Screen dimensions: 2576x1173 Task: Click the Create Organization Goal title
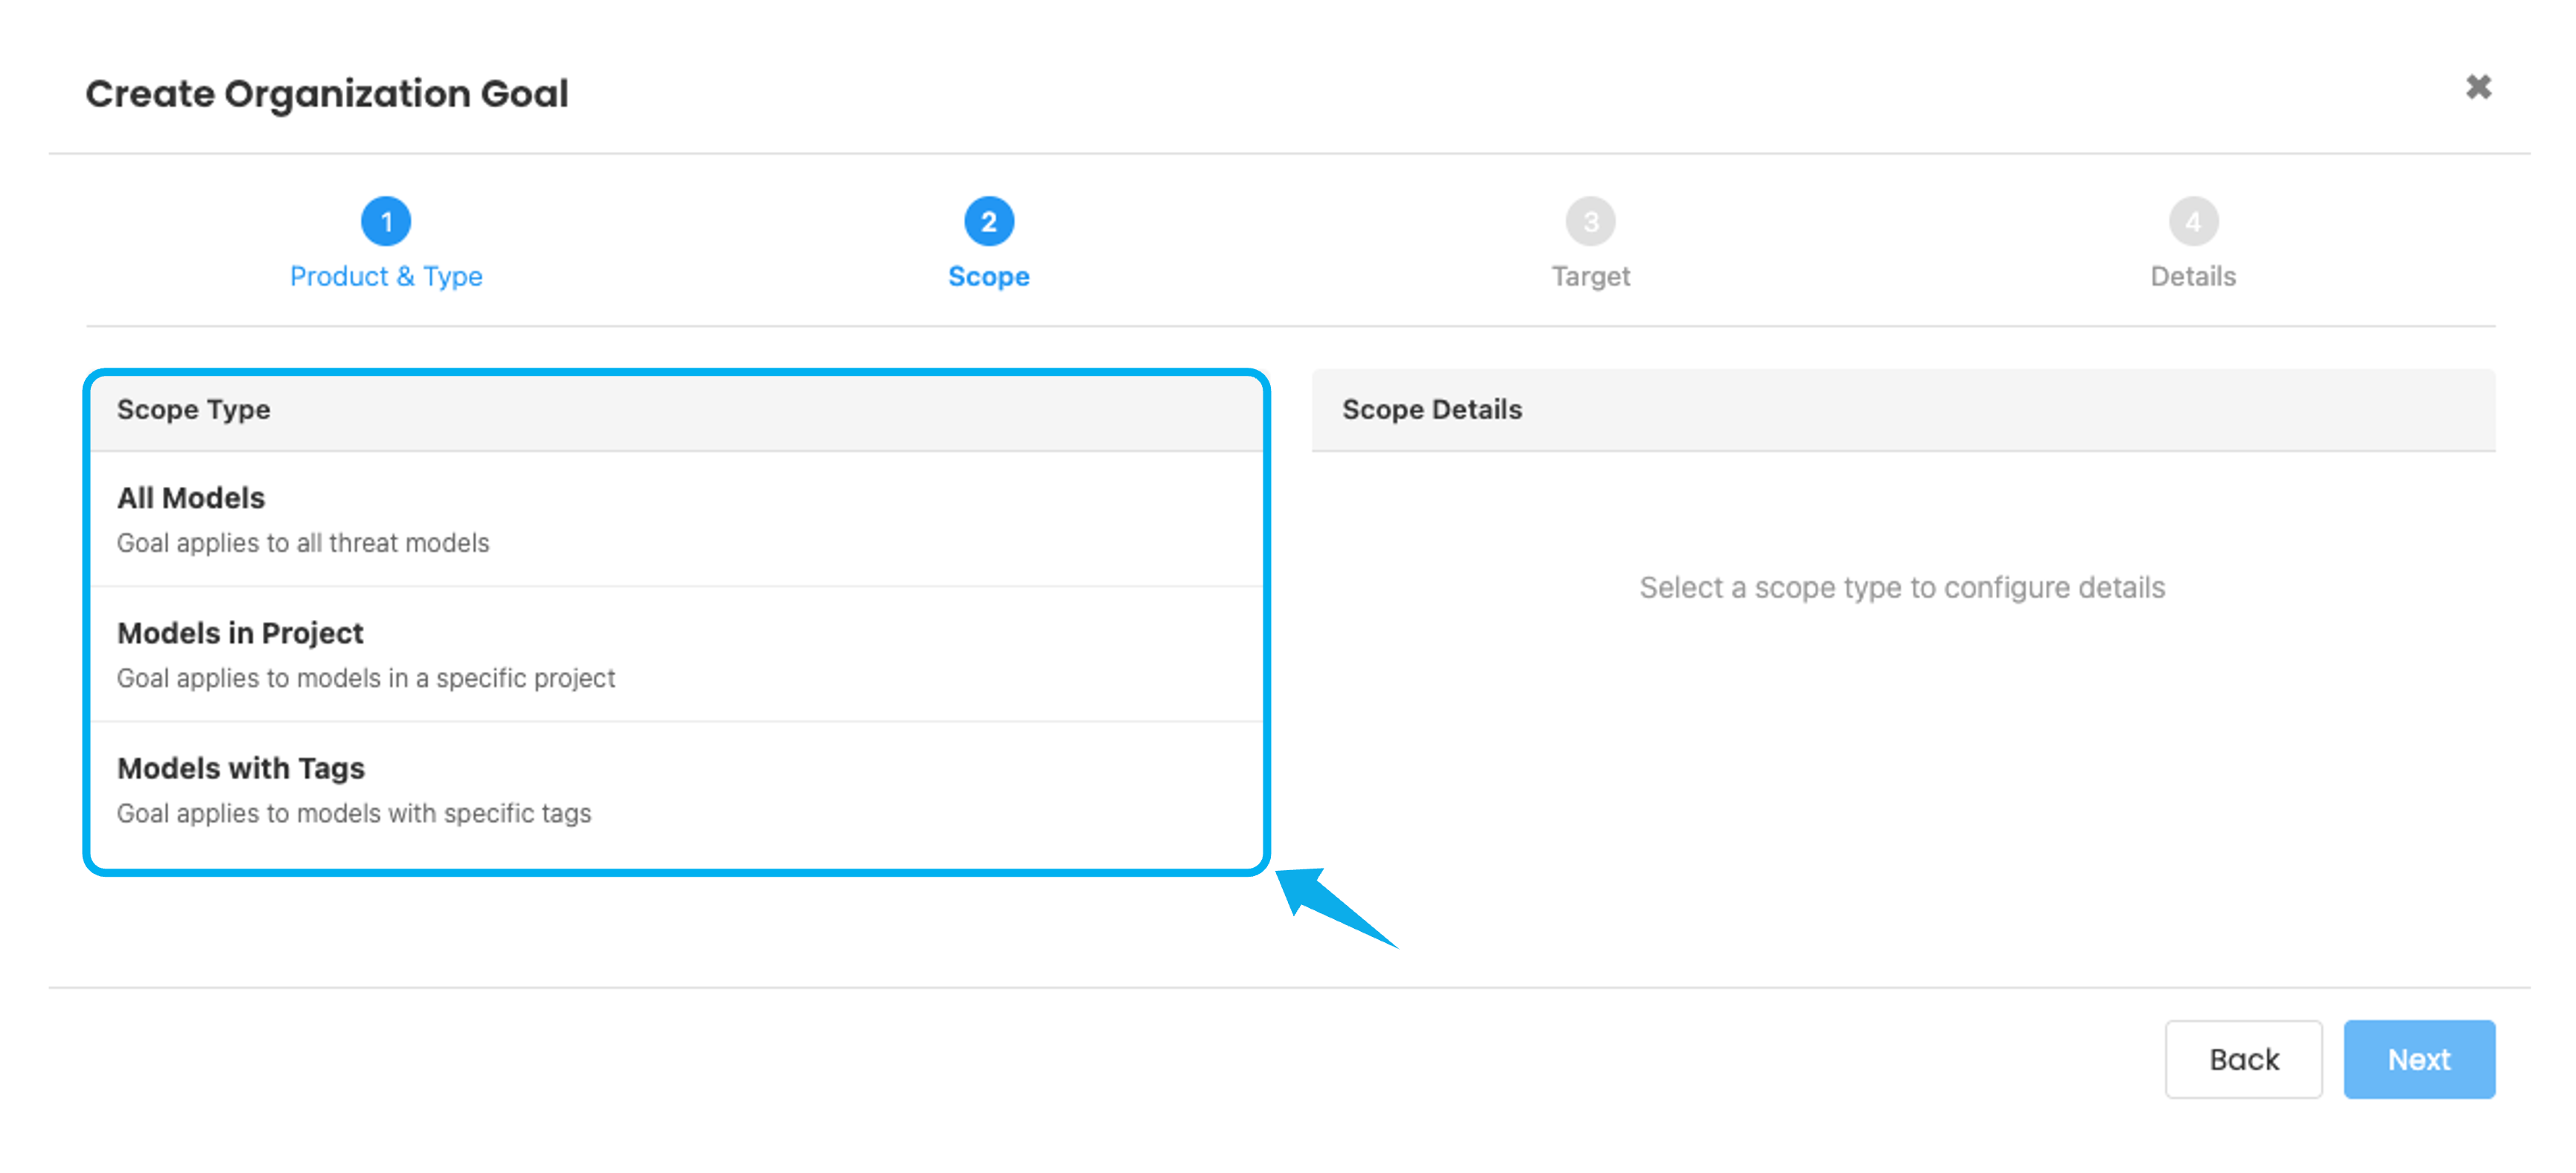[327, 93]
